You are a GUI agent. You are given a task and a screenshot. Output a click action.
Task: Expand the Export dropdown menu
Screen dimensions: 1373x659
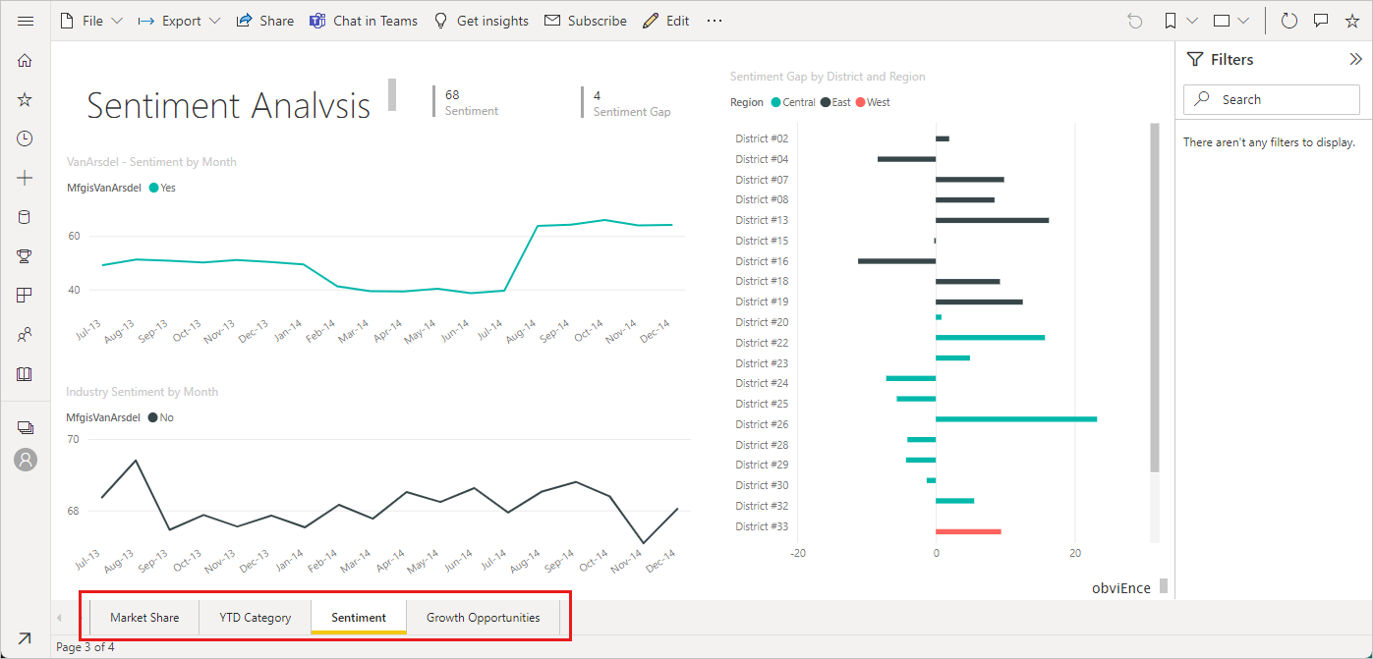(x=179, y=21)
